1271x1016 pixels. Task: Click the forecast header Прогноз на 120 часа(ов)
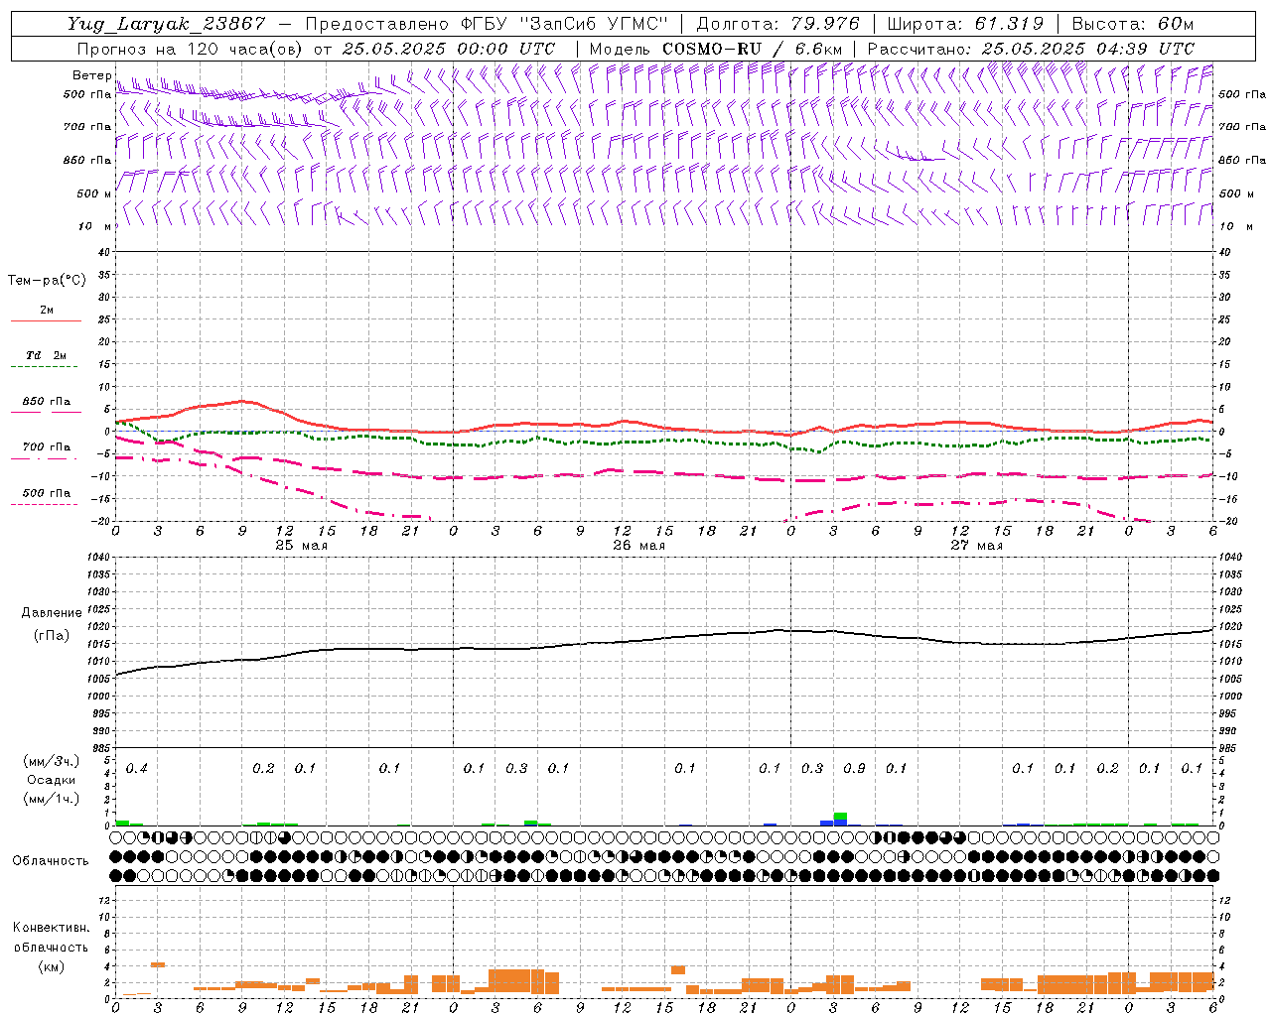[192, 49]
